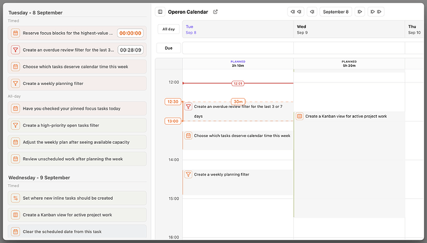Click 'Create a weekly planning filter' calendar event text
The image size is (427, 243).
tap(222, 174)
